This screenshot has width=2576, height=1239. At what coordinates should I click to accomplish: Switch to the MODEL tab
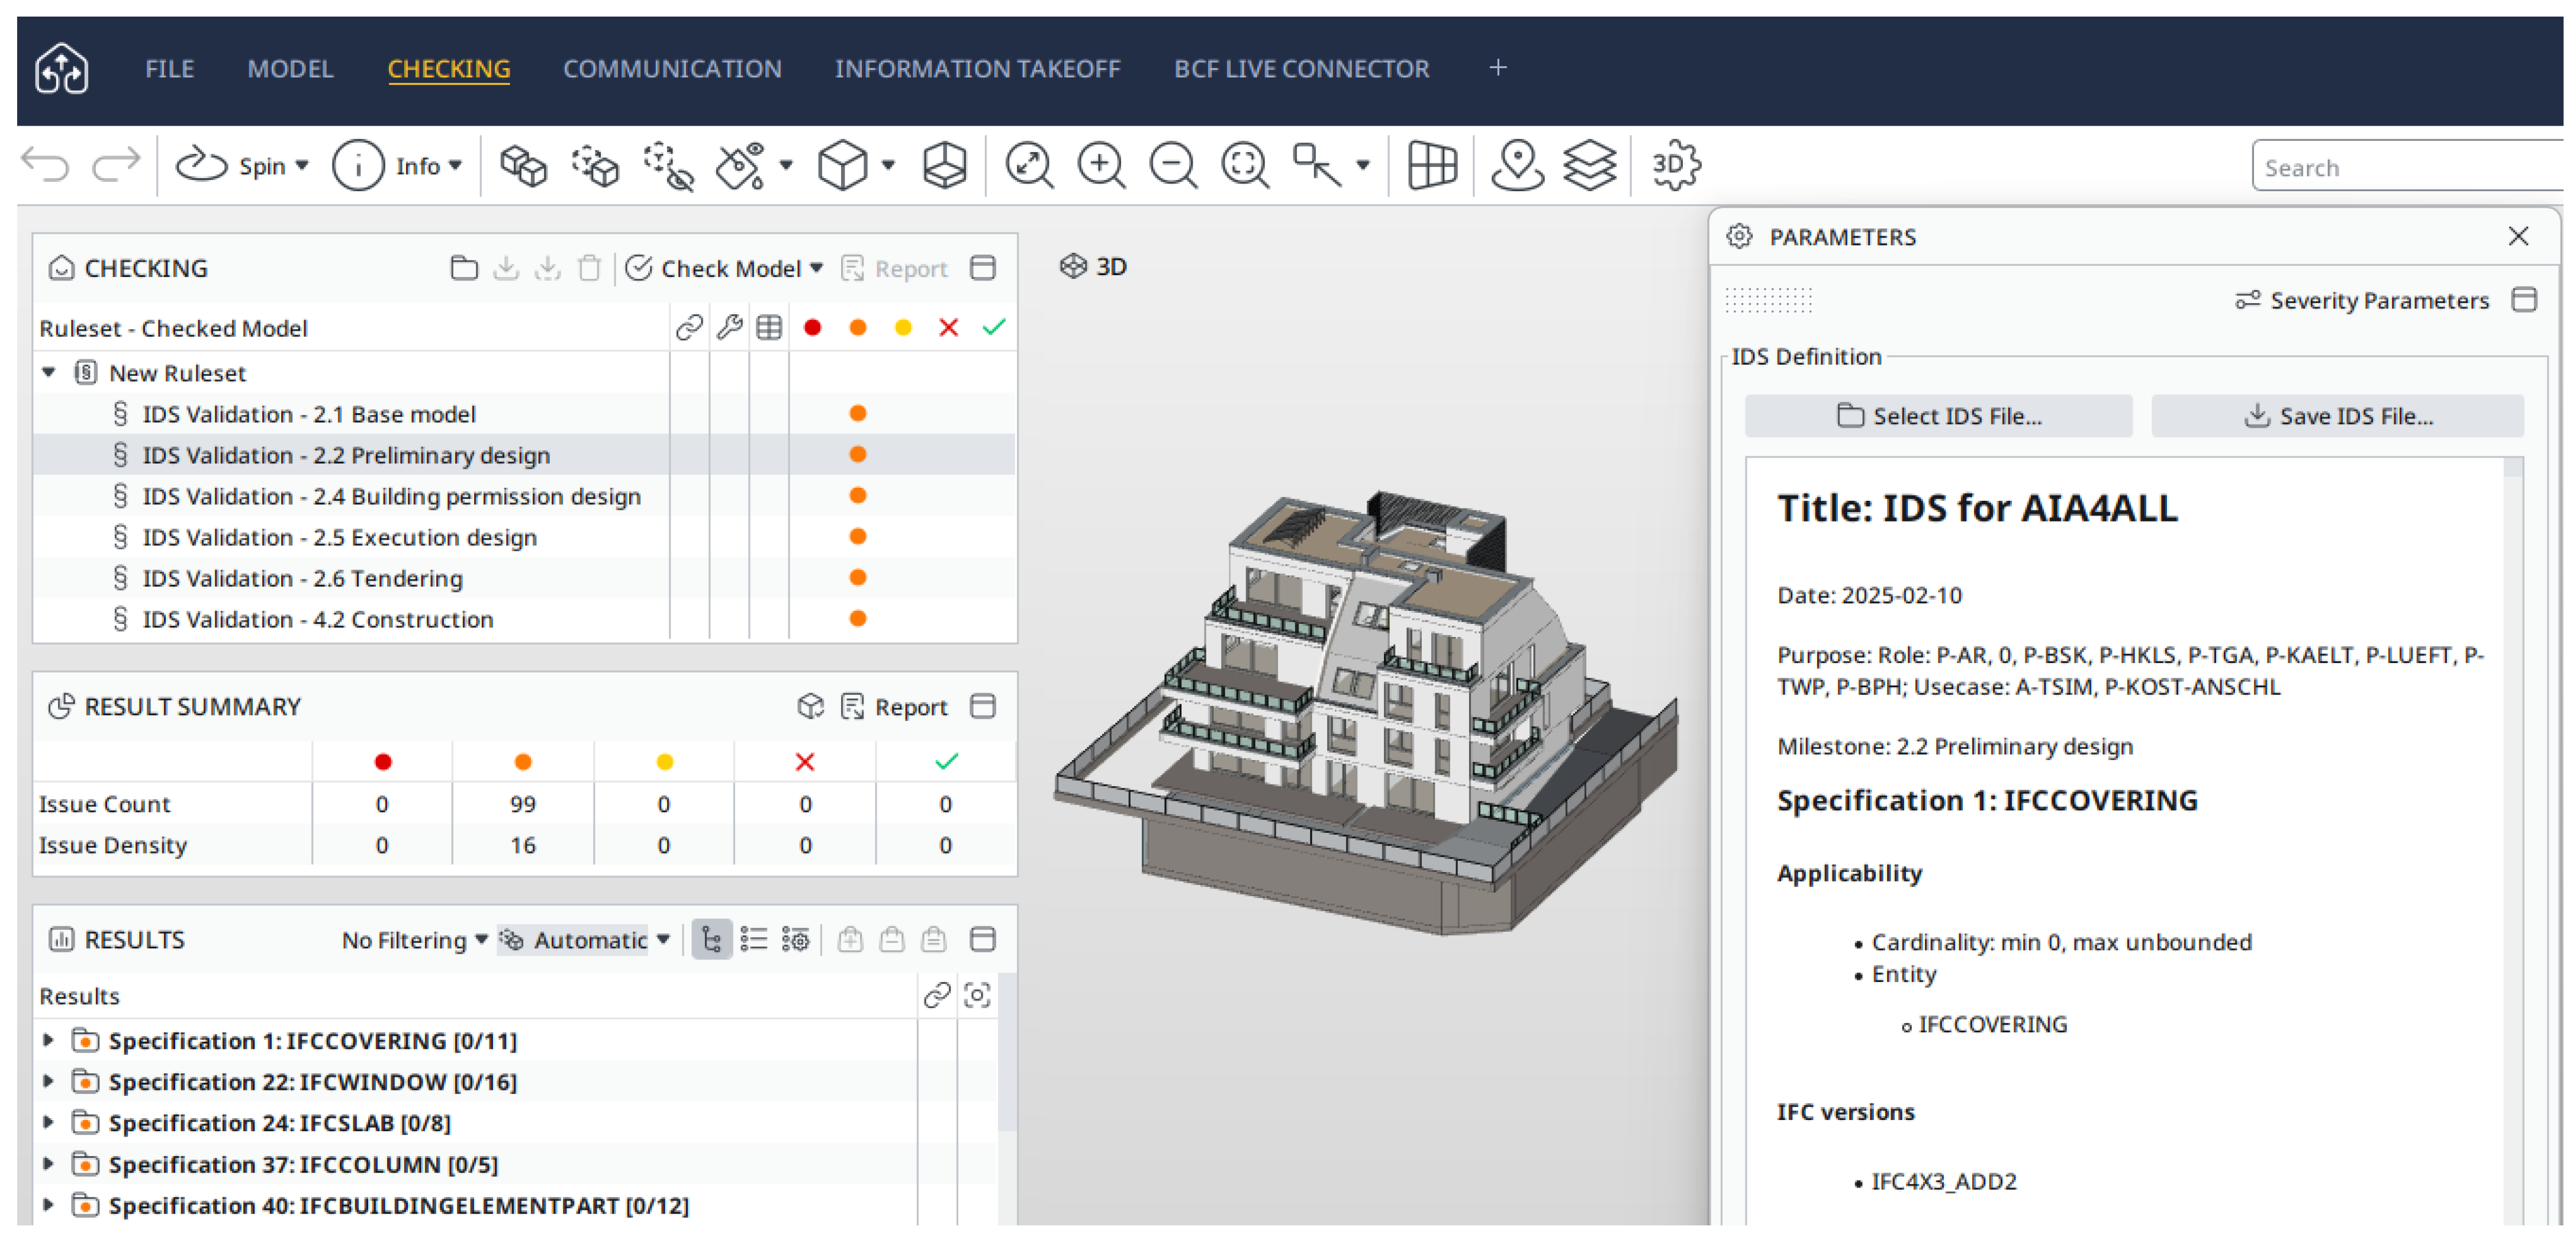coord(290,69)
